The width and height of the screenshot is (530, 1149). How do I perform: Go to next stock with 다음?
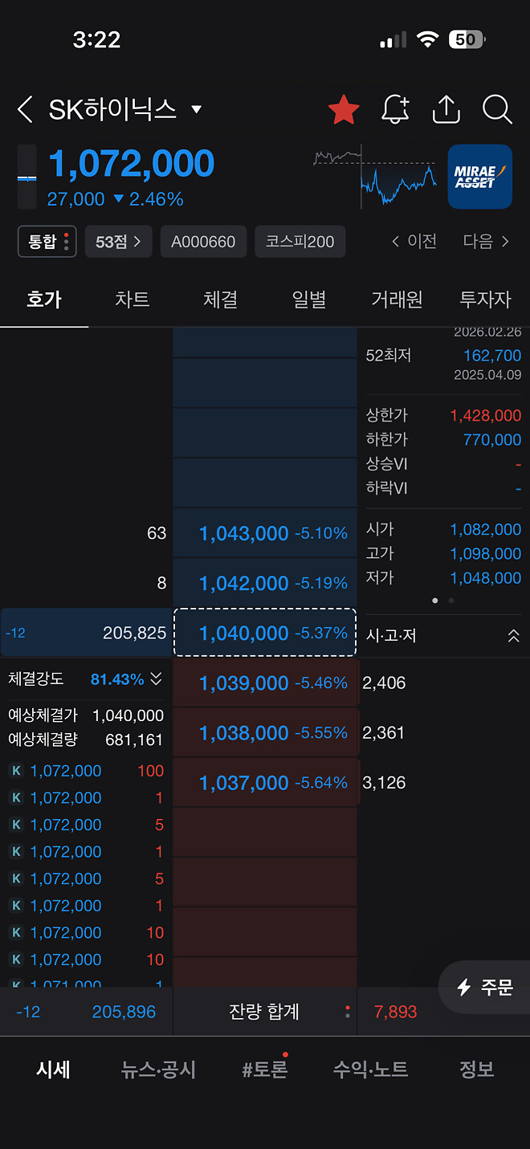(x=486, y=242)
